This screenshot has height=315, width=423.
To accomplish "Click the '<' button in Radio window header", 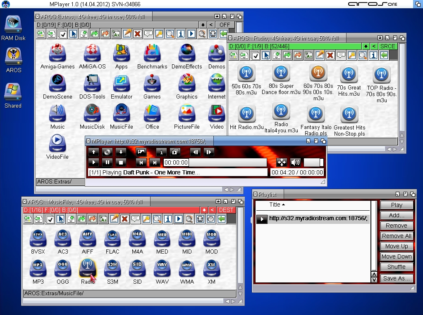I will tap(374, 46).
